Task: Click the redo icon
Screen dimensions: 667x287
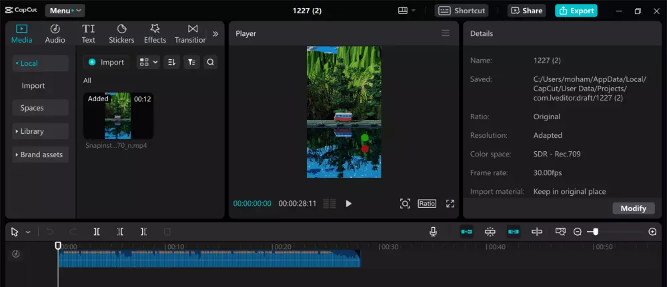Action: [73, 232]
